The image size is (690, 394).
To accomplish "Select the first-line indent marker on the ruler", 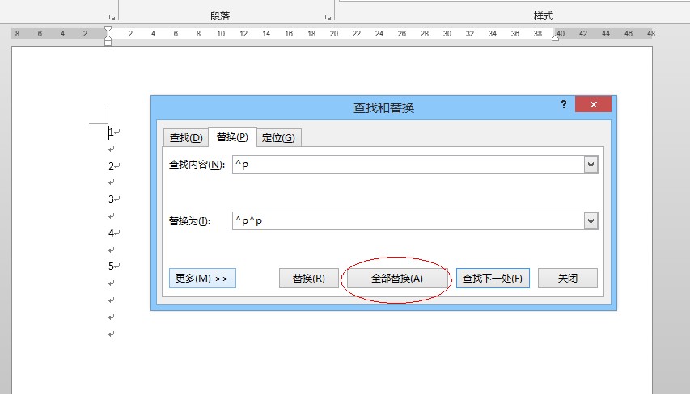I will [x=108, y=29].
